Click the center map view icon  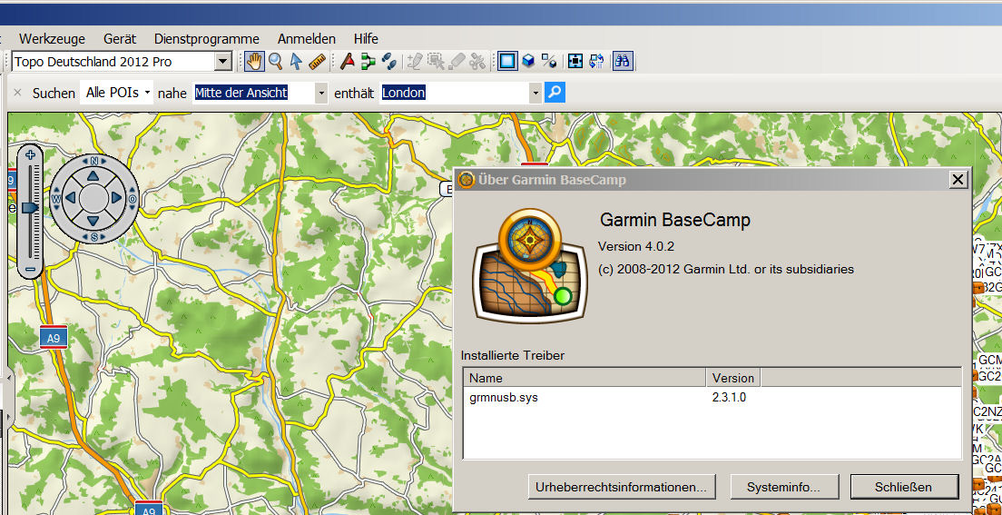[x=575, y=62]
